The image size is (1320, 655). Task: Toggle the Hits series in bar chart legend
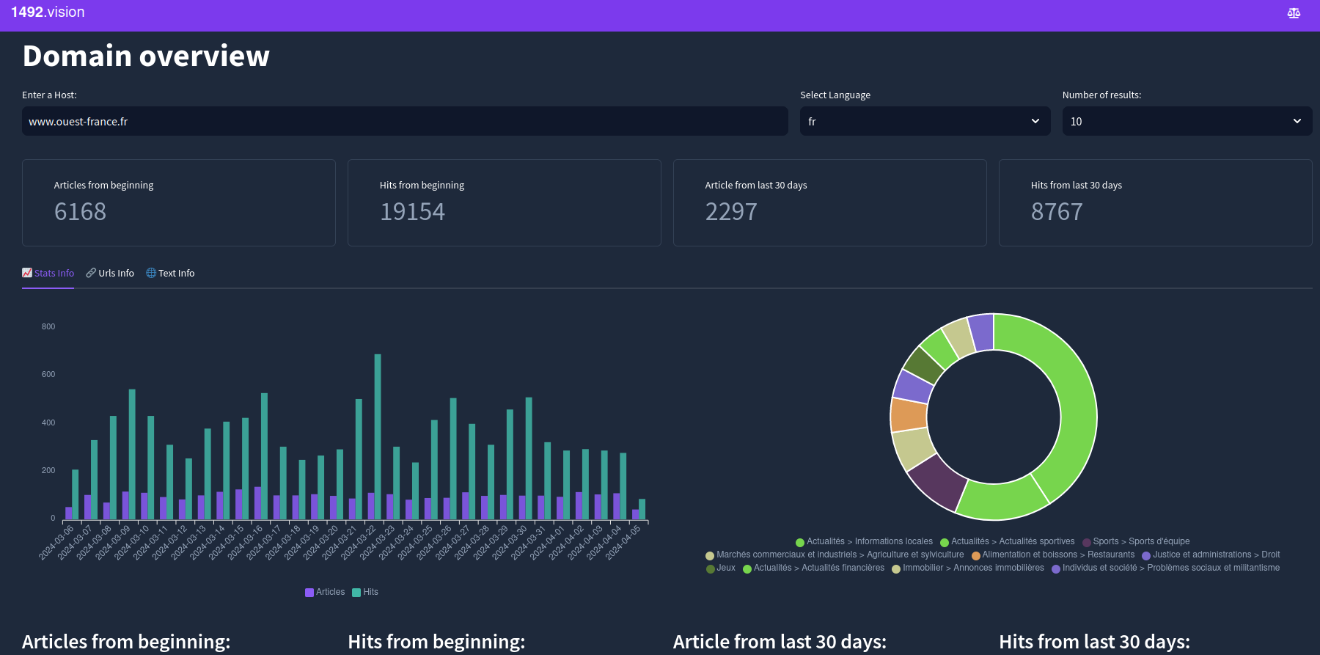pos(365,592)
